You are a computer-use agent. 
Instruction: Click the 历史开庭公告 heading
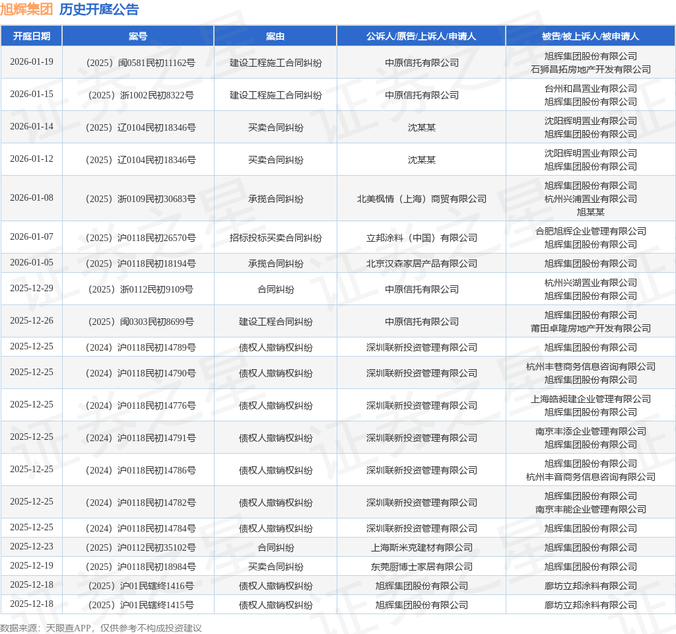pos(99,9)
